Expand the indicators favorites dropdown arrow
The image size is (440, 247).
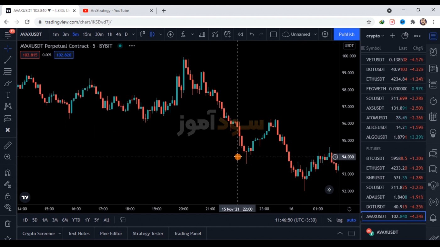[192, 34]
